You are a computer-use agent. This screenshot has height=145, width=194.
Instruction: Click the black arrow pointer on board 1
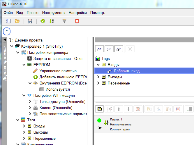tap(100, 128)
